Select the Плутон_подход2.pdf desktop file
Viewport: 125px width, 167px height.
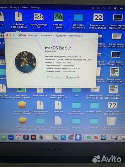(39, 17)
